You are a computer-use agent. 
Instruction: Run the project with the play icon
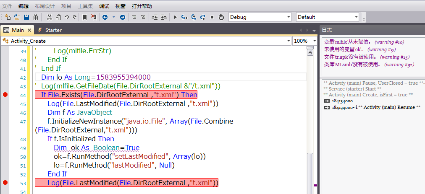(175, 17)
